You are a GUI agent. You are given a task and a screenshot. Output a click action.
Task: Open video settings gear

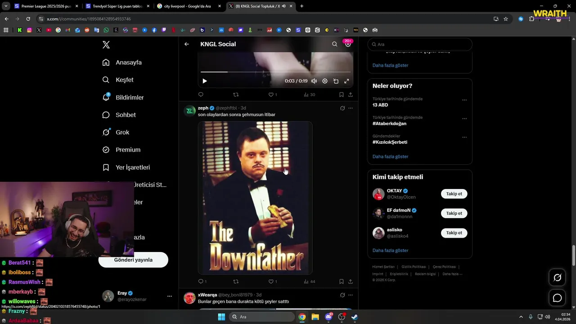(325, 81)
